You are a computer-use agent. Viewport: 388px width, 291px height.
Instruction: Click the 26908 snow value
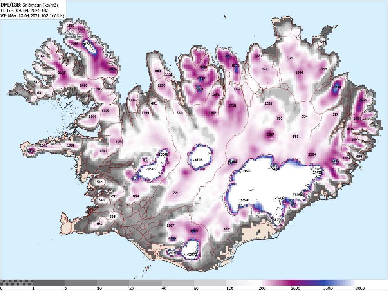point(279,198)
